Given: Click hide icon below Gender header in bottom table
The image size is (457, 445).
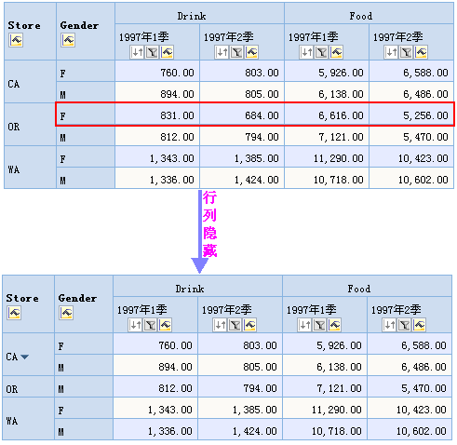Looking at the screenshot, I should pos(66,313).
